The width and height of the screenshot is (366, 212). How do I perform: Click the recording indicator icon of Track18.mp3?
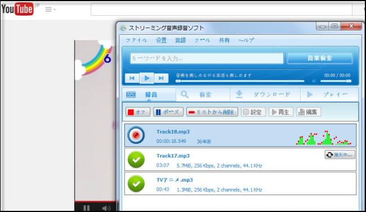click(x=136, y=135)
